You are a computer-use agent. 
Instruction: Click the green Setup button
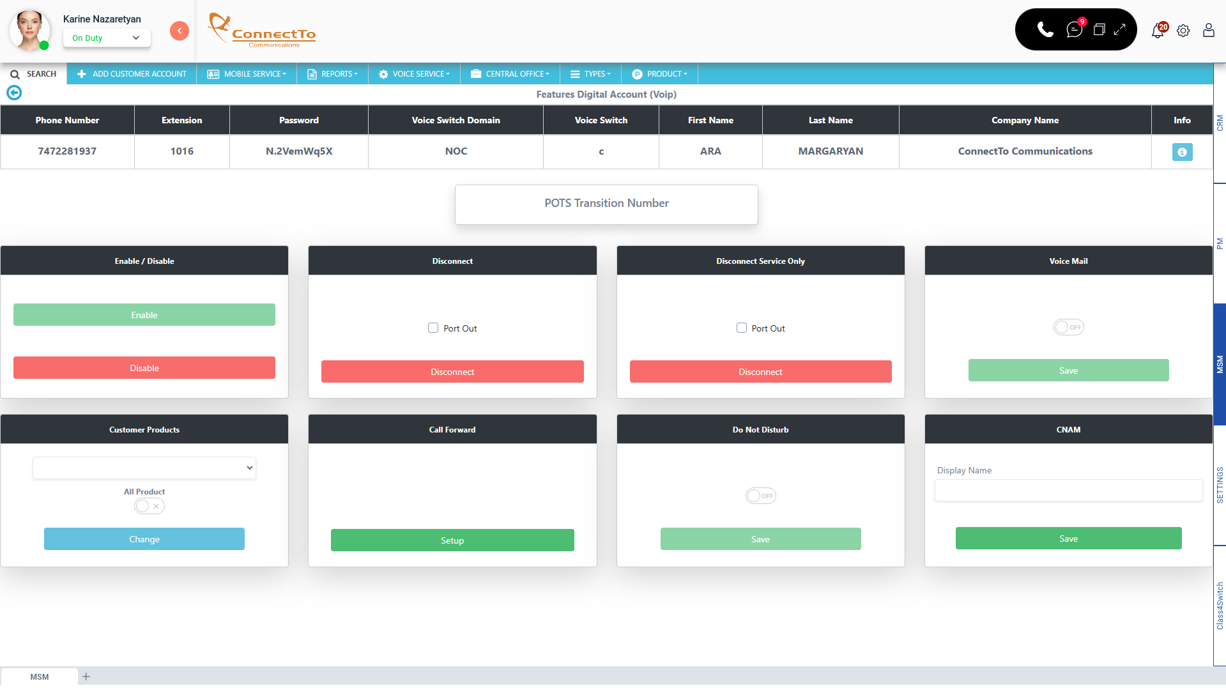coord(452,540)
